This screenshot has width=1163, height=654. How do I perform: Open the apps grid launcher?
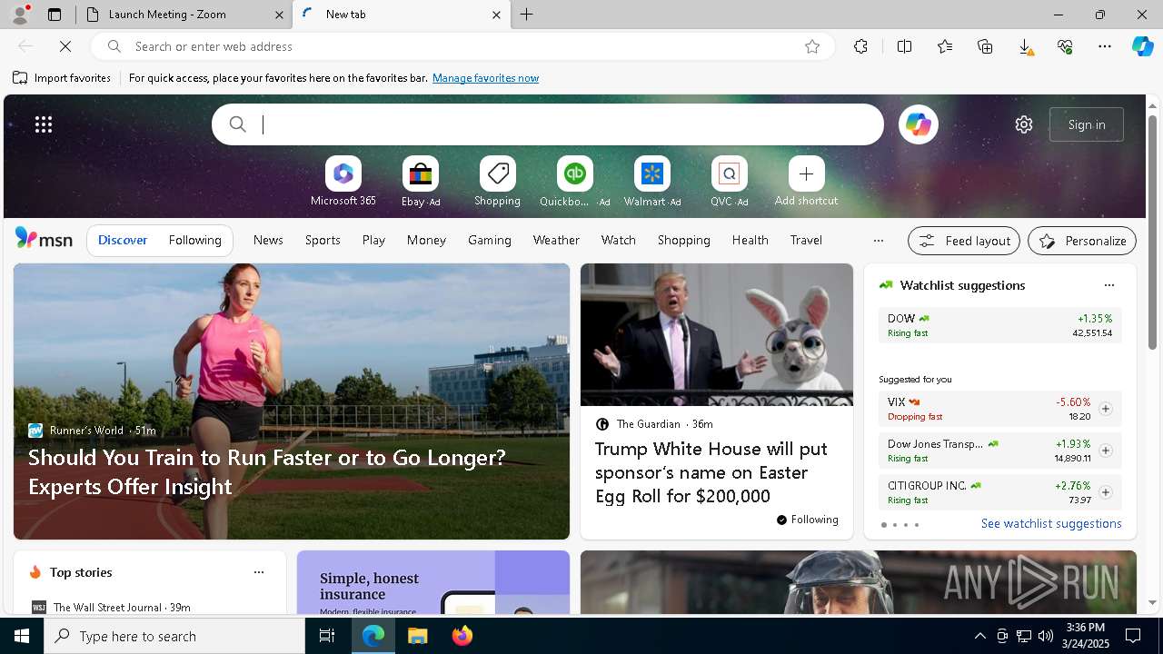(x=44, y=124)
